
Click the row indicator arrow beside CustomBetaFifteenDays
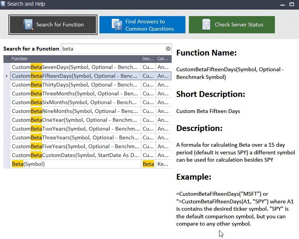coord(6,76)
